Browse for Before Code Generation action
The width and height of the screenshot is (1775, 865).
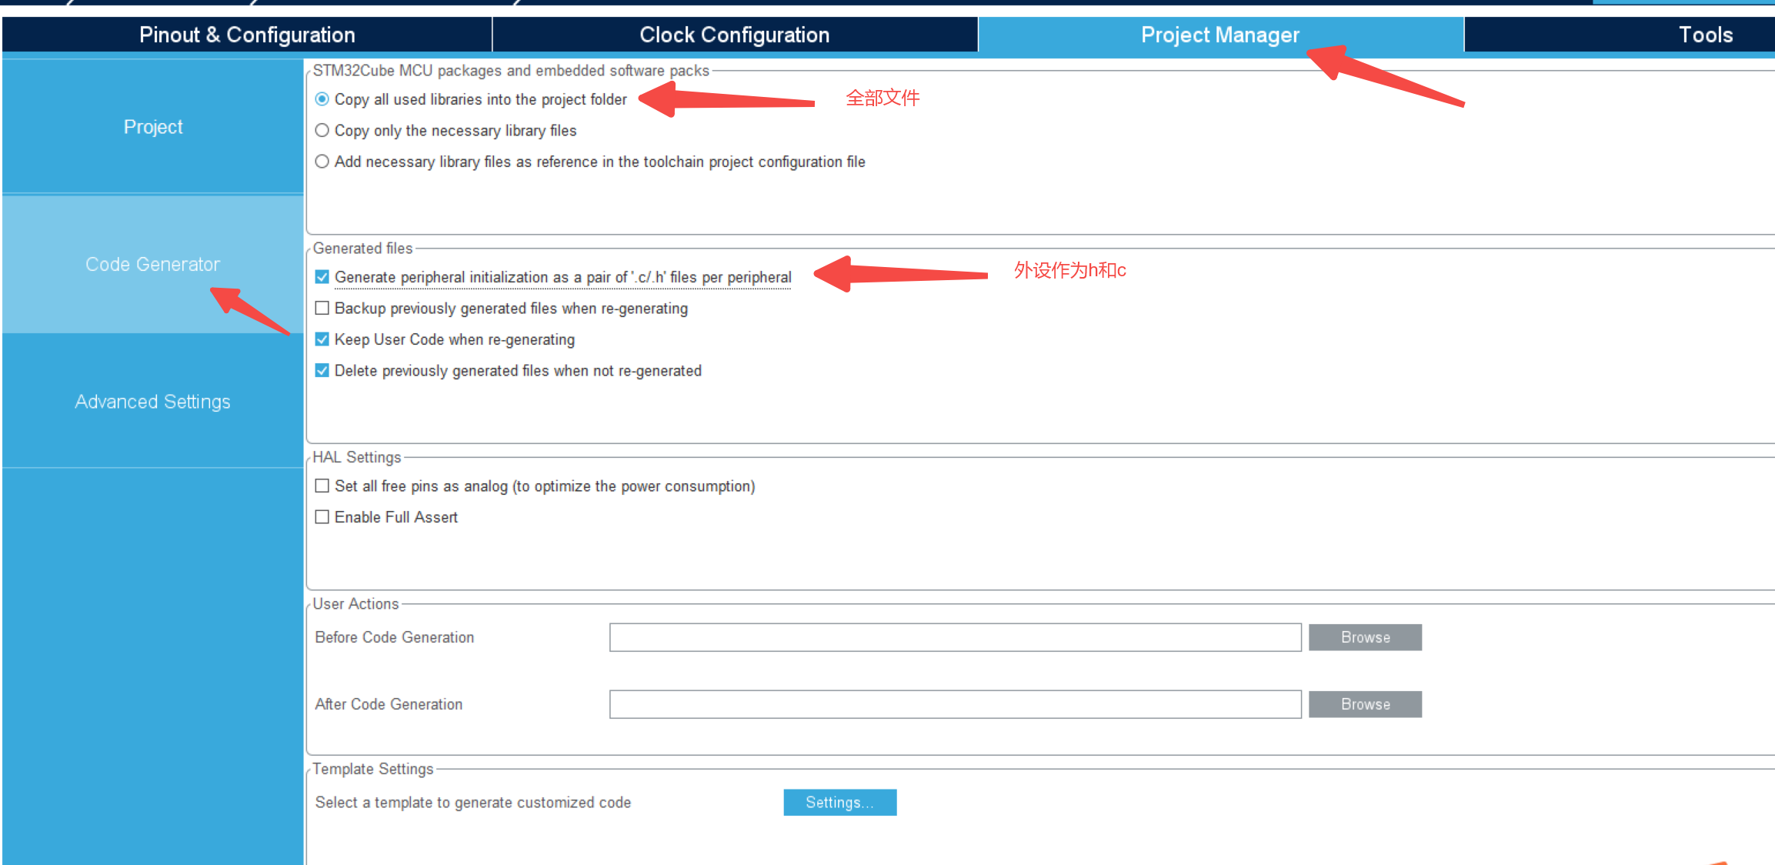(1370, 636)
